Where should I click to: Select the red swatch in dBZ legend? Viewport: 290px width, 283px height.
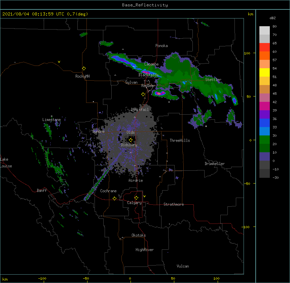click(264, 47)
